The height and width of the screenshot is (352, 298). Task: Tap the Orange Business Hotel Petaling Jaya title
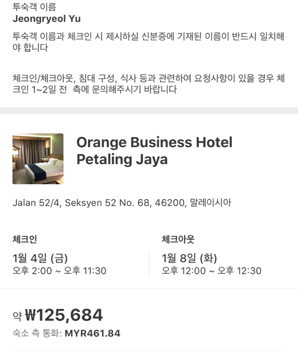(x=154, y=151)
